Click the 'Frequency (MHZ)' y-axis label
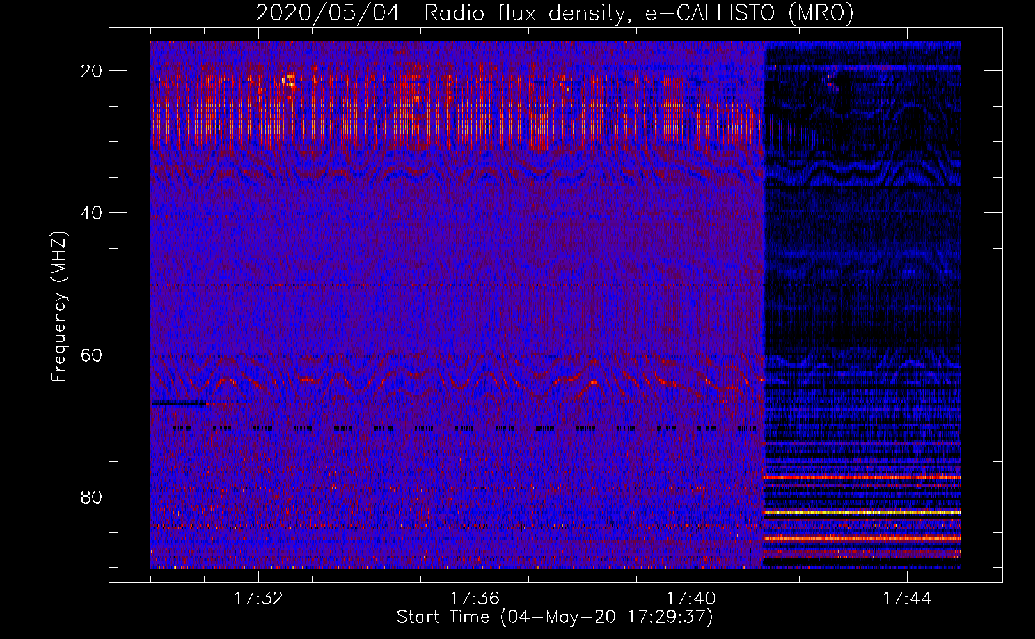1035x639 pixels. pyautogui.click(x=59, y=307)
